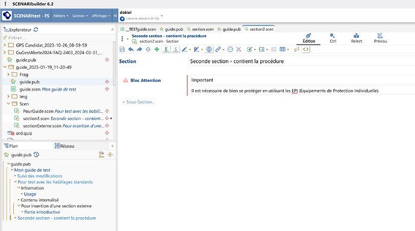Open the three-dot application menu in title bar
Viewport: 415px width, 231px height.
point(5,4)
